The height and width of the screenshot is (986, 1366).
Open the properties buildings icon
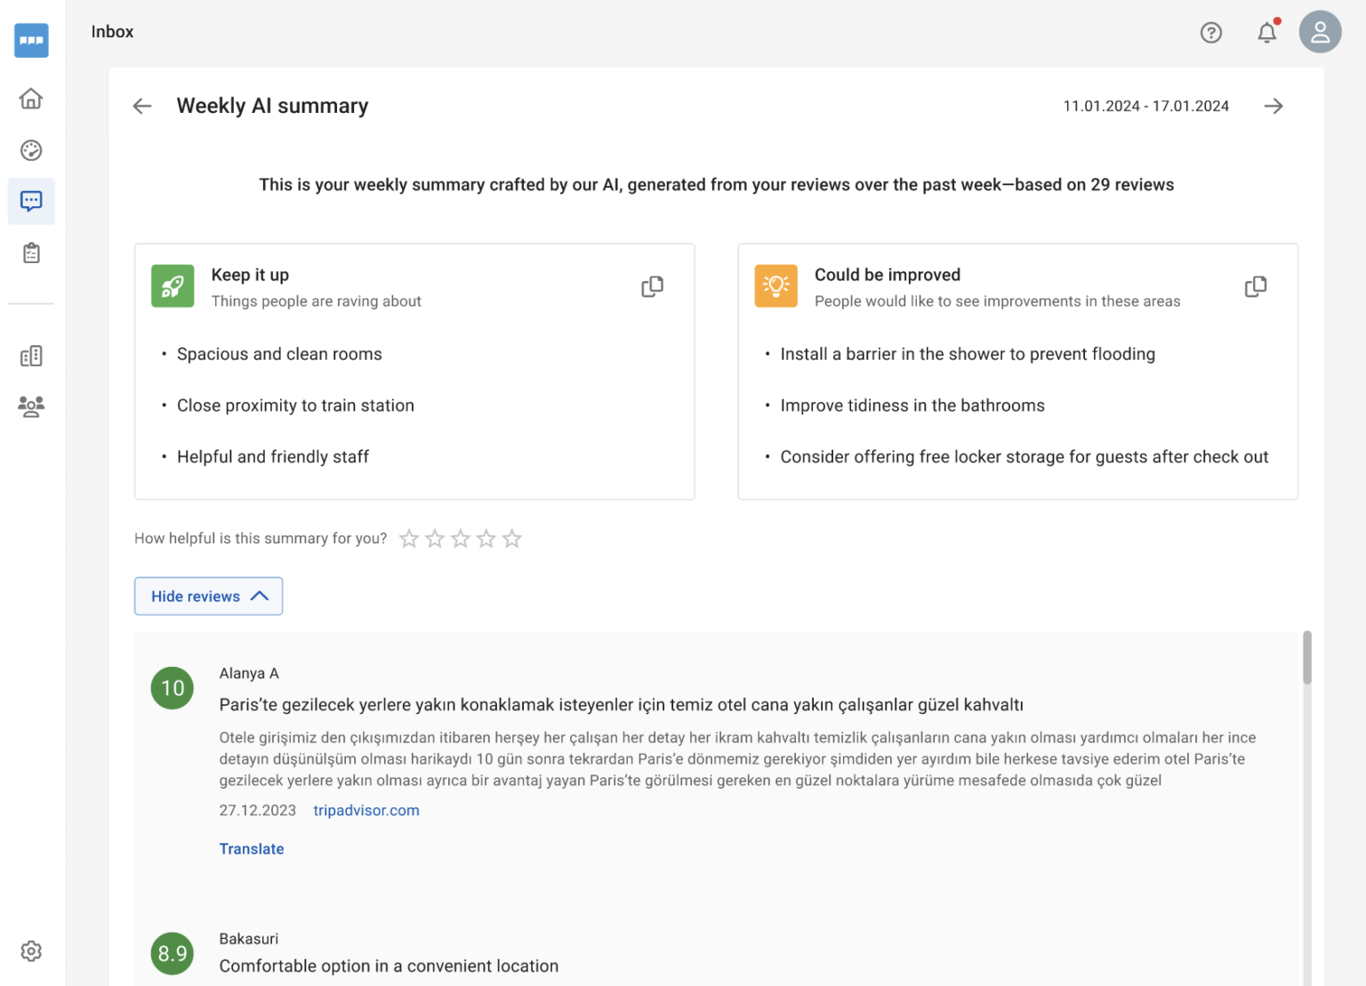[x=31, y=355]
